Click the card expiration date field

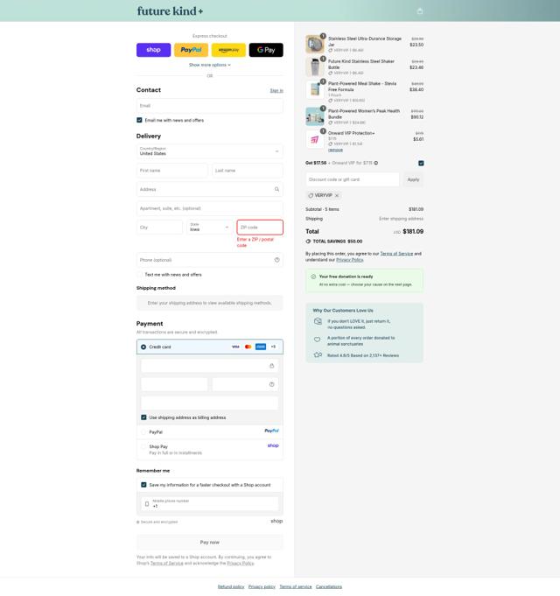pos(174,384)
